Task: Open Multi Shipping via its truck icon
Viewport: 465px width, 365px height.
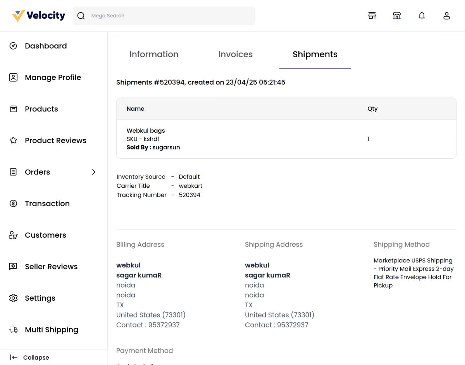Action: [x=13, y=329]
